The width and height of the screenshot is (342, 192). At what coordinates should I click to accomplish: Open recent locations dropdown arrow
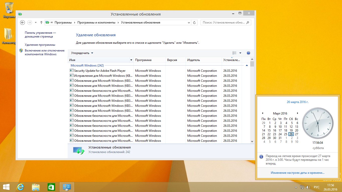tap(36, 22)
